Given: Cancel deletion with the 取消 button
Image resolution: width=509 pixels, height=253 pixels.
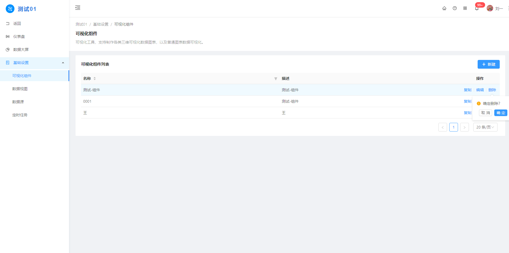Looking at the screenshot, I should click(x=486, y=113).
